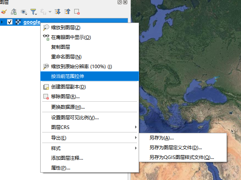Expand the google layer tree arrow
This screenshot has height=180, width=241.
click(2, 22)
